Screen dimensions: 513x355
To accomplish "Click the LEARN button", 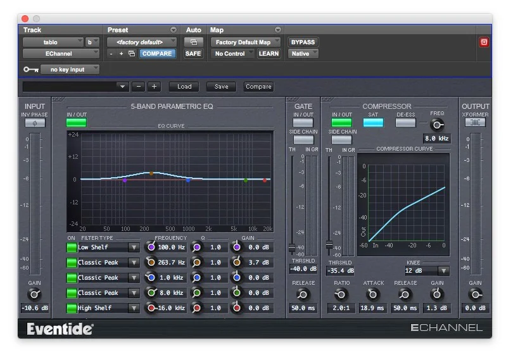I will click(269, 54).
